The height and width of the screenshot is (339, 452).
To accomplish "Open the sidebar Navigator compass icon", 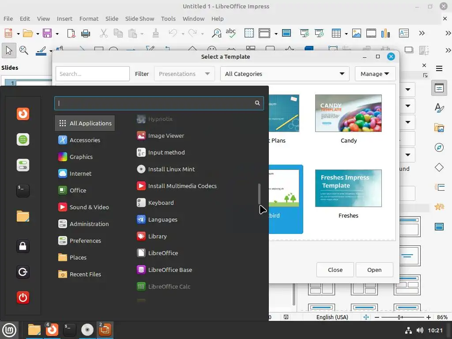I will tap(439, 147).
